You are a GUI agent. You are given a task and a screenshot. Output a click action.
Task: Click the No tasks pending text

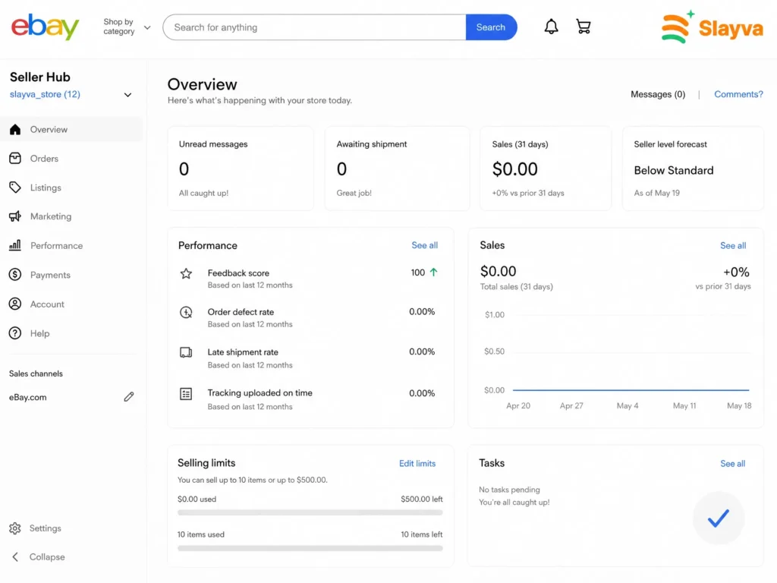(x=509, y=490)
